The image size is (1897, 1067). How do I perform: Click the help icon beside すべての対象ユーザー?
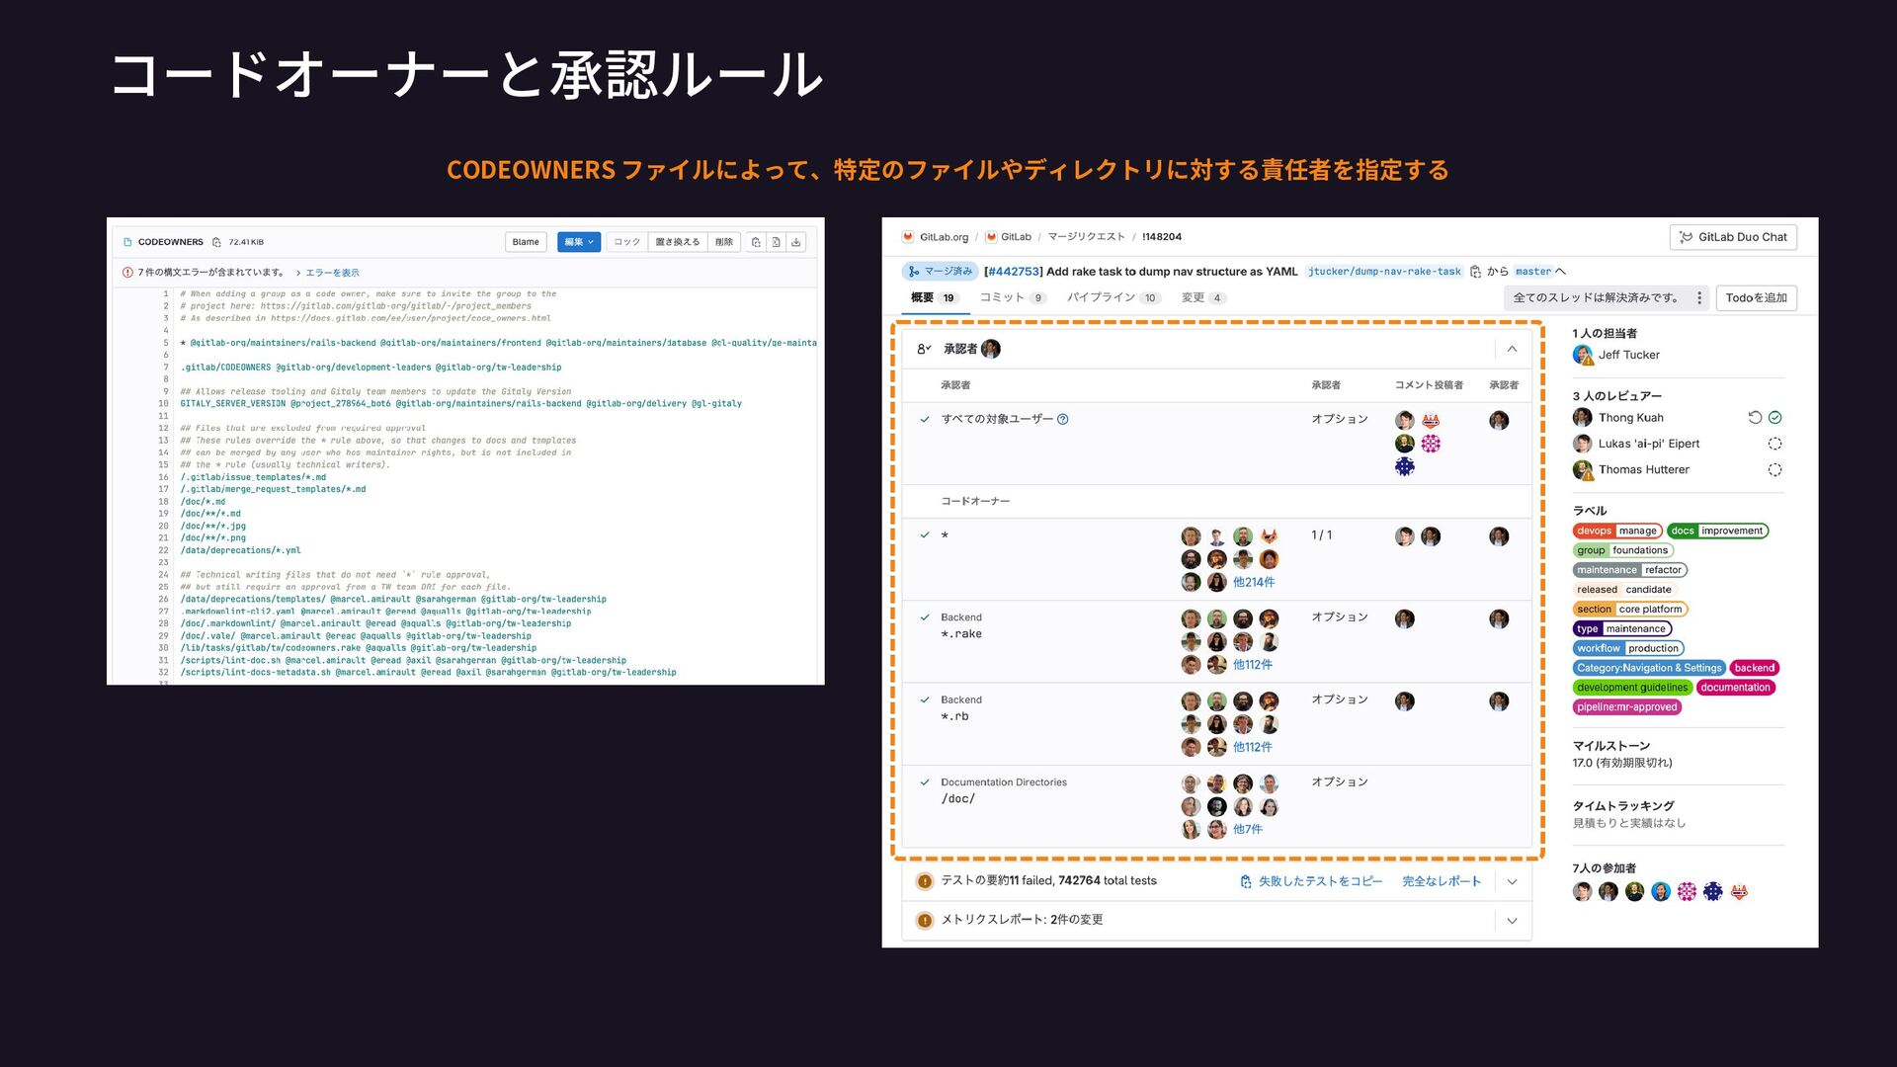coord(1063,419)
